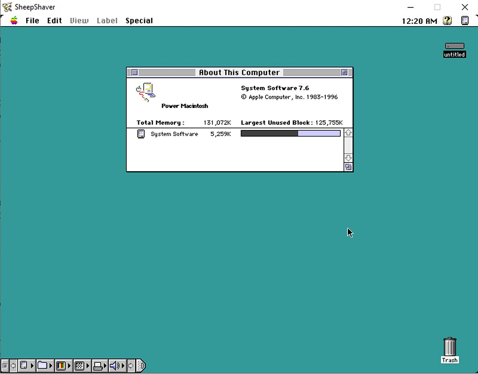Click the Power Macintosh logo graphic
This screenshot has width=478, height=374.
click(x=146, y=93)
